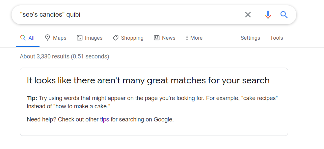Open the tips link for searching on Google

pos(105,119)
